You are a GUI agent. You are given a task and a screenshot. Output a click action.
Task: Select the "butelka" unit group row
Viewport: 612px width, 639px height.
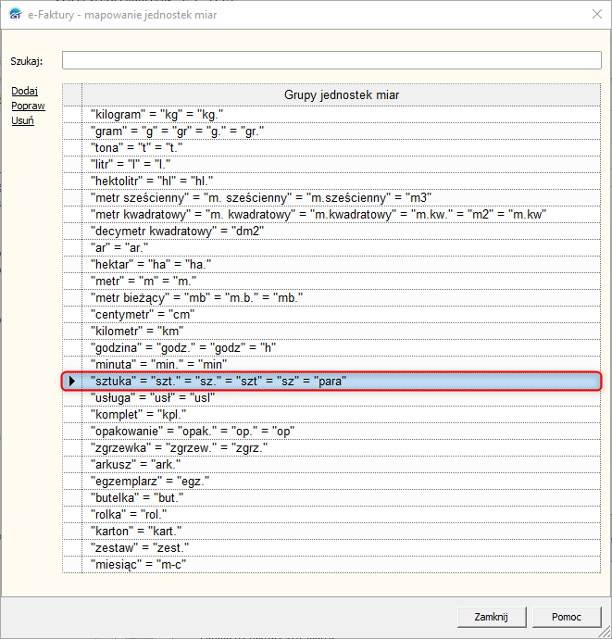pyautogui.click(x=138, y=497)
